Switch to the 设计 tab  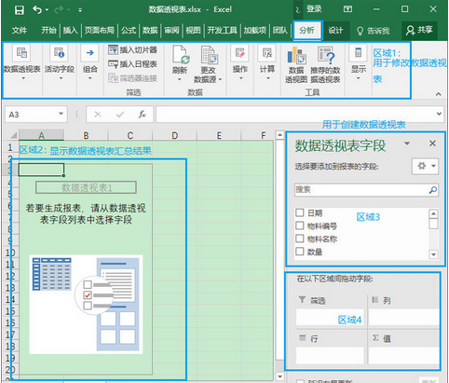coord(335,31)
